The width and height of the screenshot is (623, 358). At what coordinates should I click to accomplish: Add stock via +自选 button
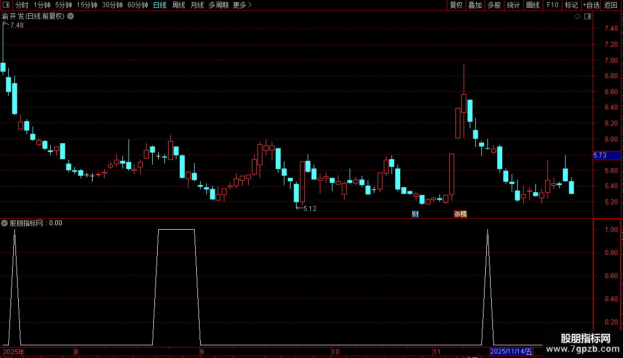click(x=591, y=5)
